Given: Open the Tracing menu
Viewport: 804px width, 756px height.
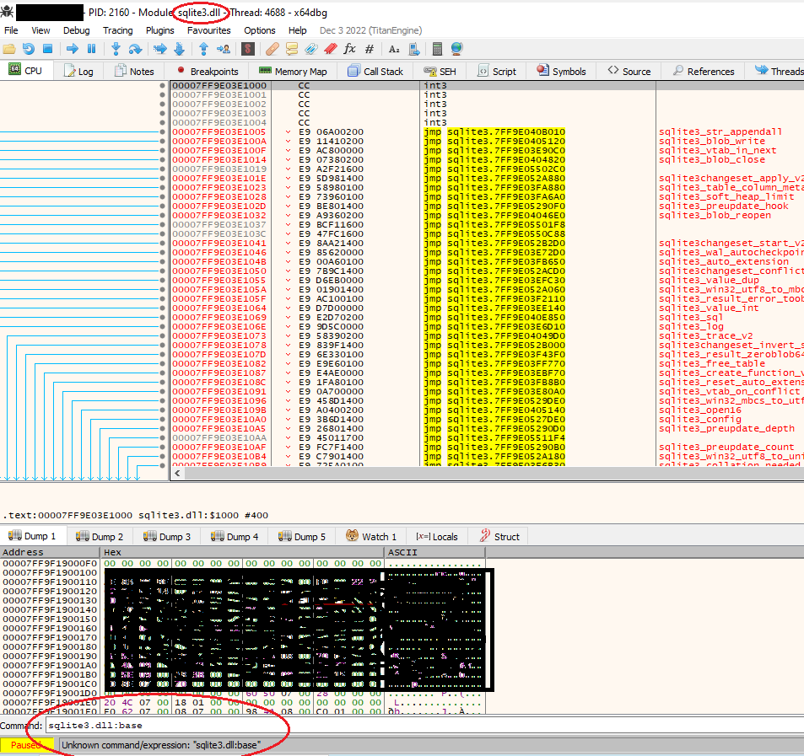Looking at the screenshot, I should tap(117, 30).
